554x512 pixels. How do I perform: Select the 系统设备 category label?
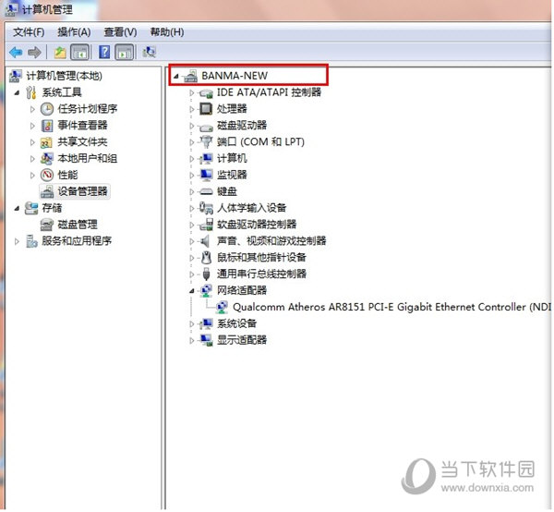(x=236, y=323)
